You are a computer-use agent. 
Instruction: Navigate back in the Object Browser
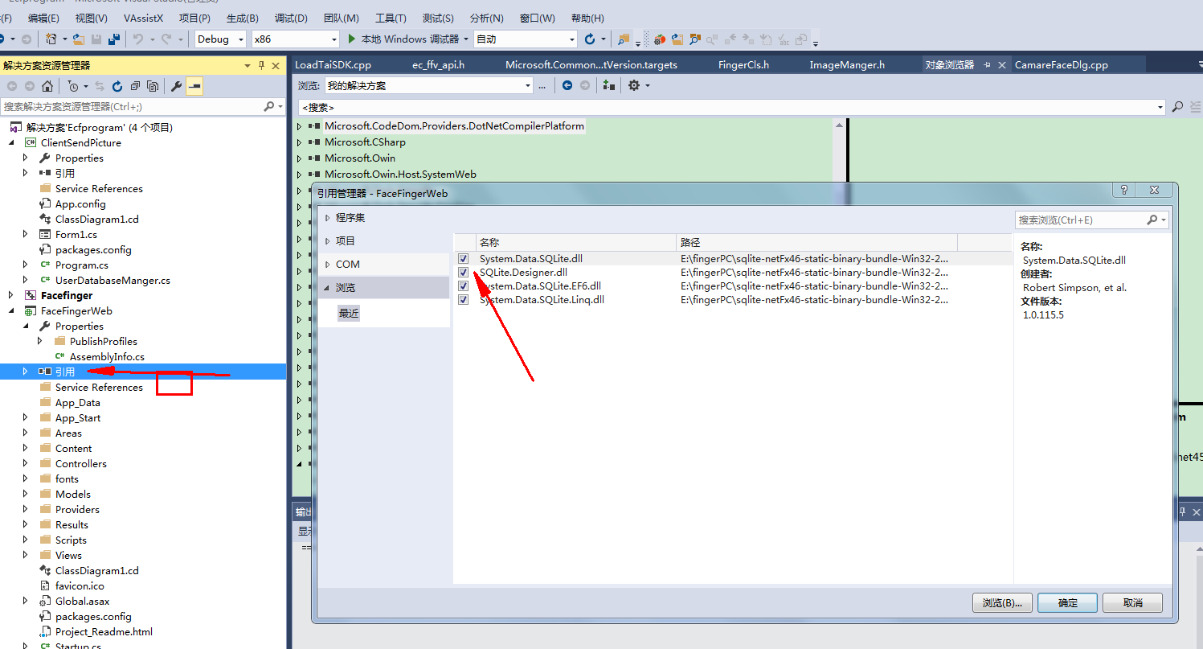[567, 85]
